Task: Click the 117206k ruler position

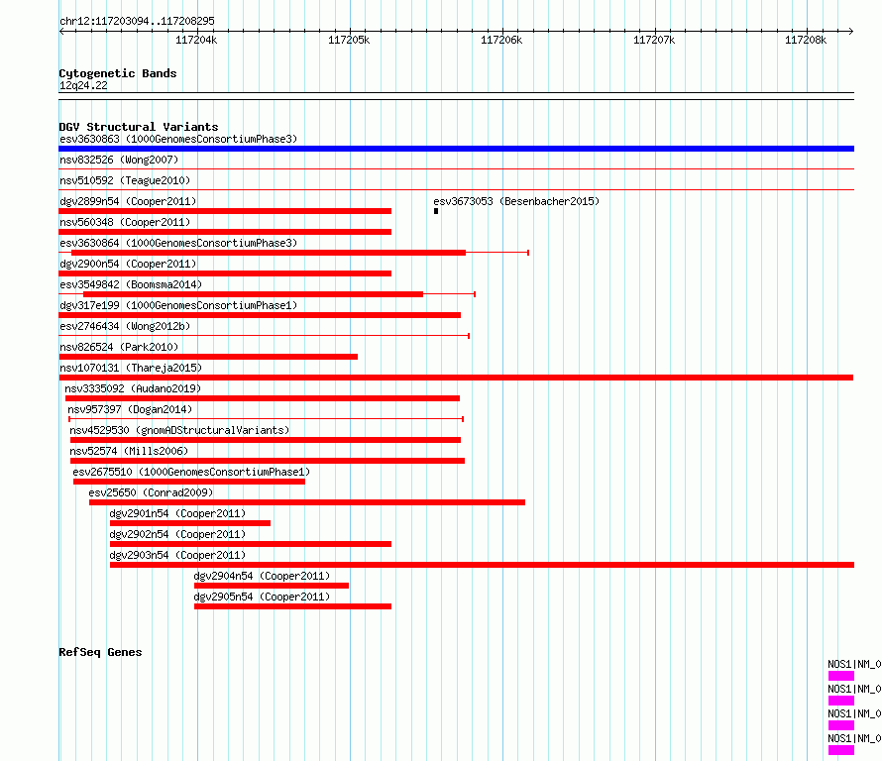Action: point(501,40)
